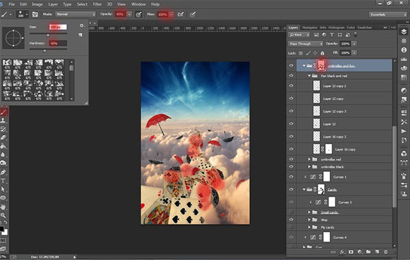The image size is (410, 260).
Task: Lock all layer attributes padlock
Action: tap(323, 53)
